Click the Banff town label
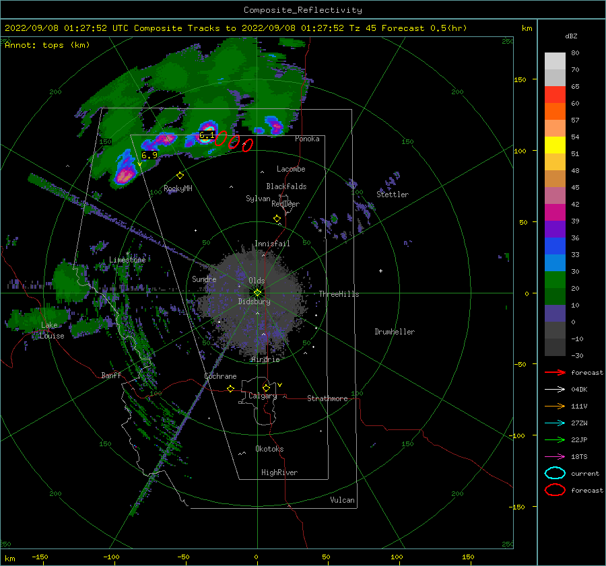The height and width of the screenshot is (566, 606). [111, 375]
